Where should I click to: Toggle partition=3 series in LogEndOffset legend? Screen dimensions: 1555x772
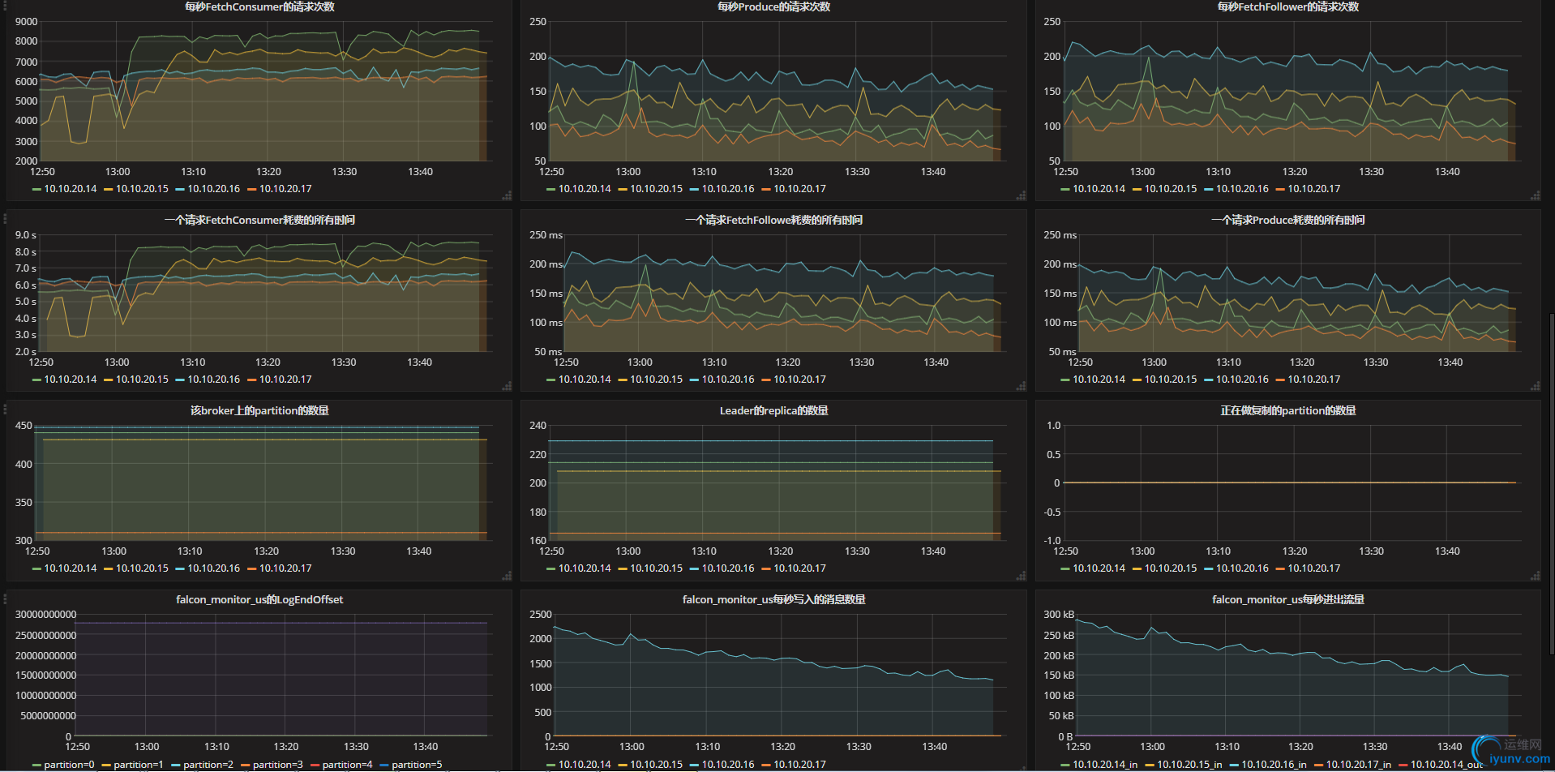pyautogui.click(x=277, y=765)
